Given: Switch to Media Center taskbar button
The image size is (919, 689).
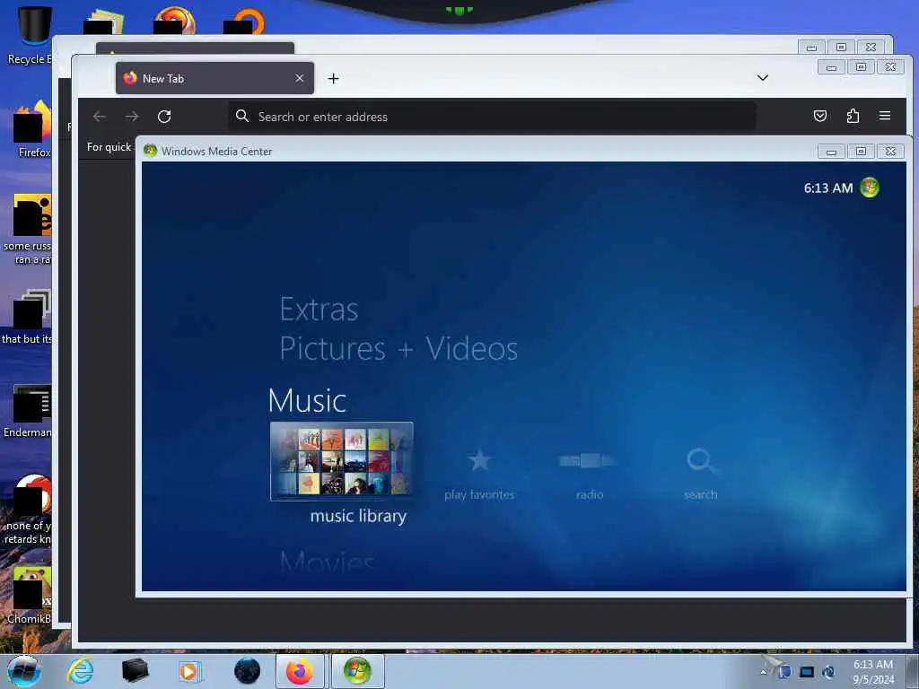Looking at the screenshot, I should [357, 671].
